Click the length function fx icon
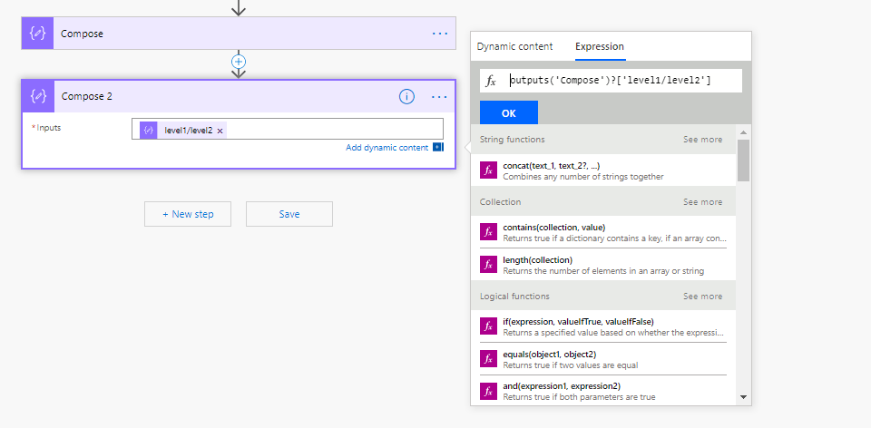Image resolution: width=871 pixels, height=428 pixels. coord(488,265)
